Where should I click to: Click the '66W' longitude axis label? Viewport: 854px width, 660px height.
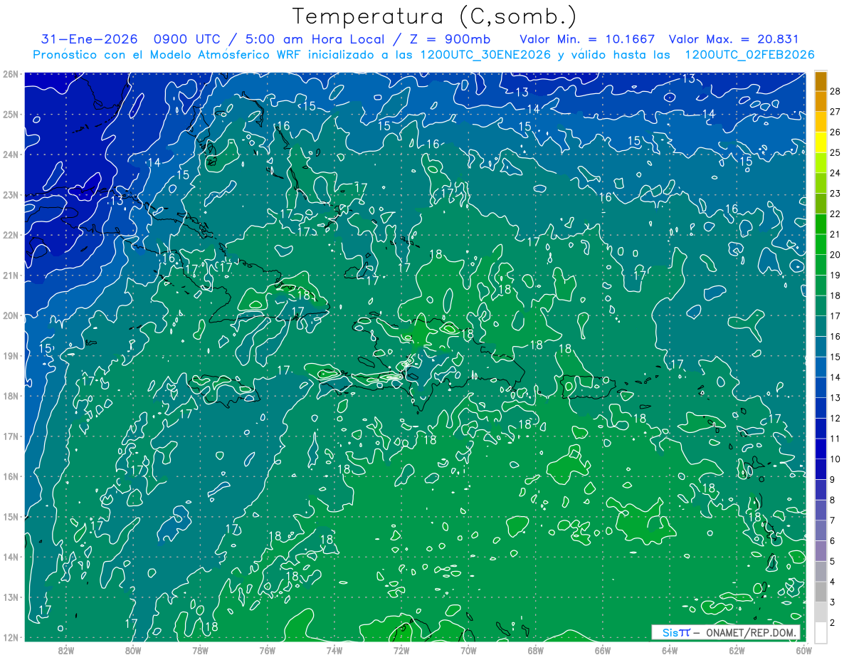(603, 650)
